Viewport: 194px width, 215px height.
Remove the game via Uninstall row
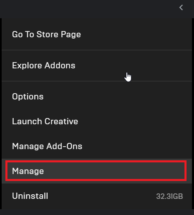(x=97, y=196)
